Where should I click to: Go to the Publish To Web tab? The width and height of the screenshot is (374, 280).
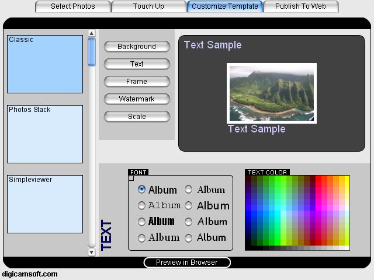tap(300, 6)
